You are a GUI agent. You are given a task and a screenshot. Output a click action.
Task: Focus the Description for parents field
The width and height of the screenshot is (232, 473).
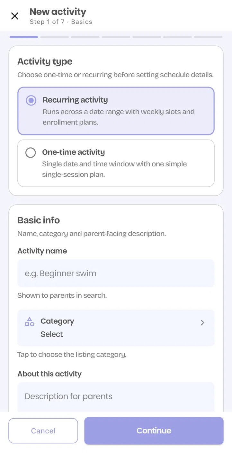point(116,397)
